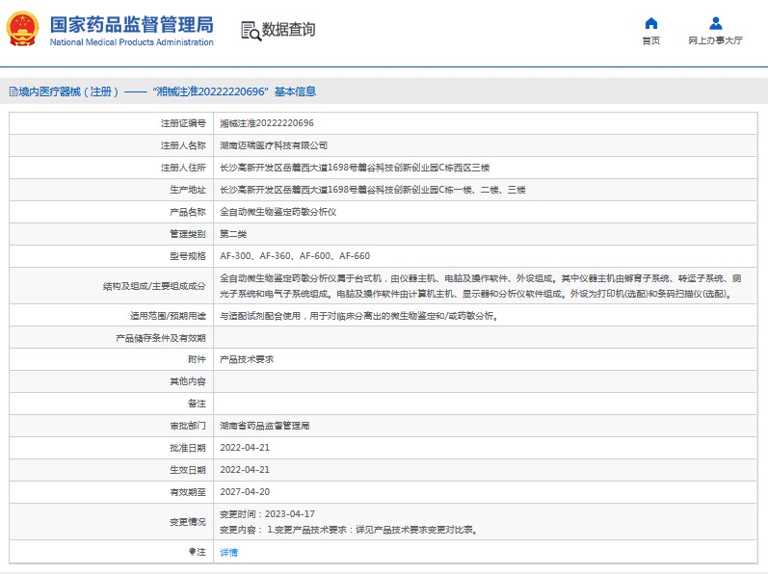Screen dimensions: 768x574
Task: Go to 首页 text link
Action: point(651,41)
